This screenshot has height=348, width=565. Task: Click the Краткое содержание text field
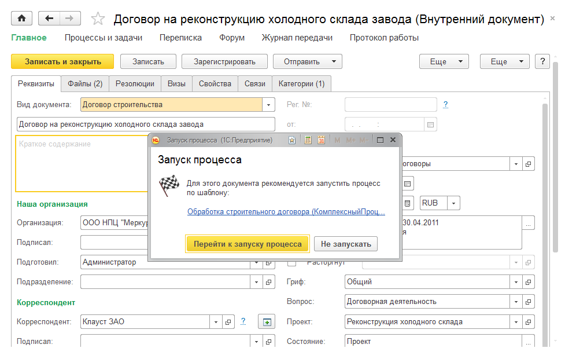(x=81, y=162)
